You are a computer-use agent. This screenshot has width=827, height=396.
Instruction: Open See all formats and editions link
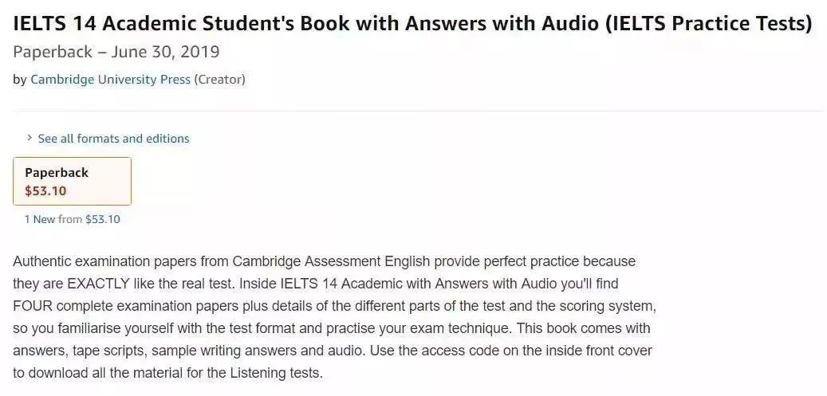click(x=113, y=139)
